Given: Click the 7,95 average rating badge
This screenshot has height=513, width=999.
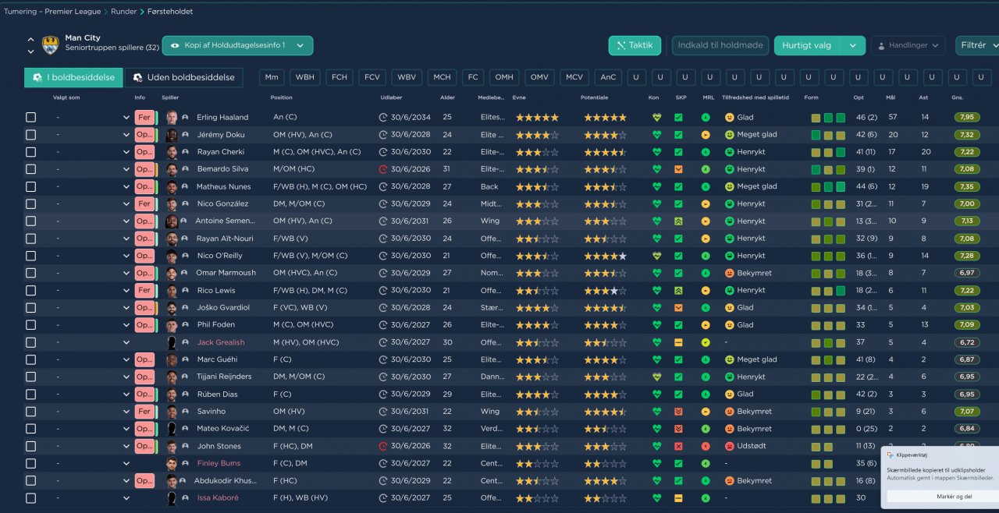Looking at the screenshot, I should point(966,118).
